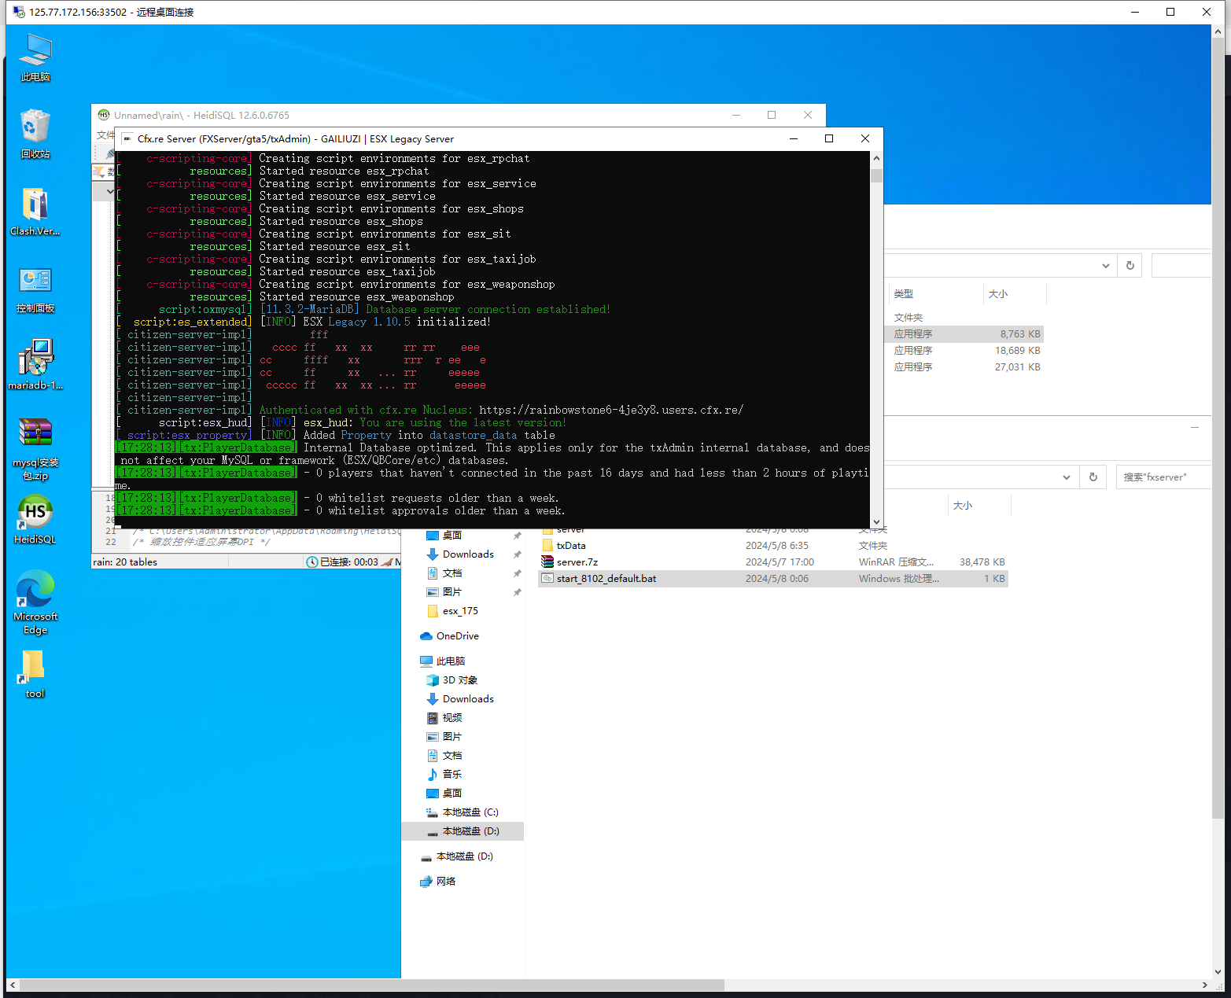
Task: Select the Clash.Ver... desktop icon
Action: pos(35,212)
